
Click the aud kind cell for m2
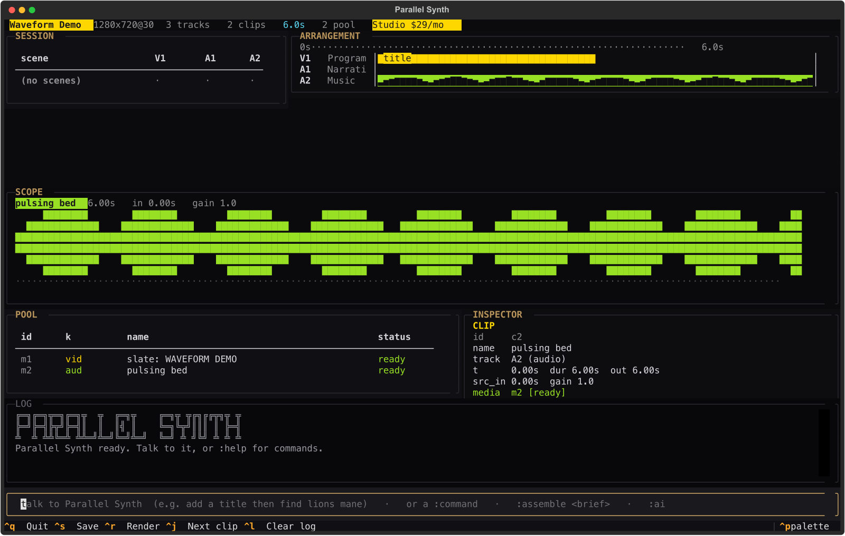tap(73, 370)
